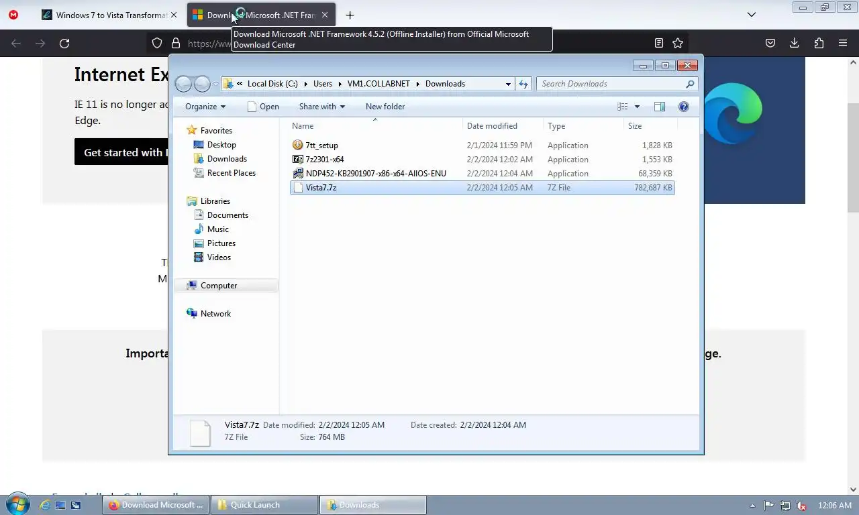Select Downloads under Favorites
The image size is (859, 515).
[227, 159]
